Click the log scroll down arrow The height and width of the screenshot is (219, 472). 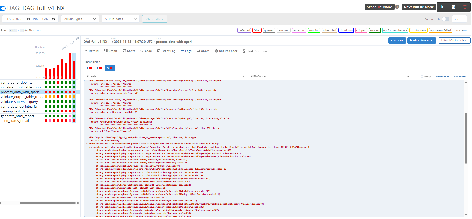(x=466, y=215)
